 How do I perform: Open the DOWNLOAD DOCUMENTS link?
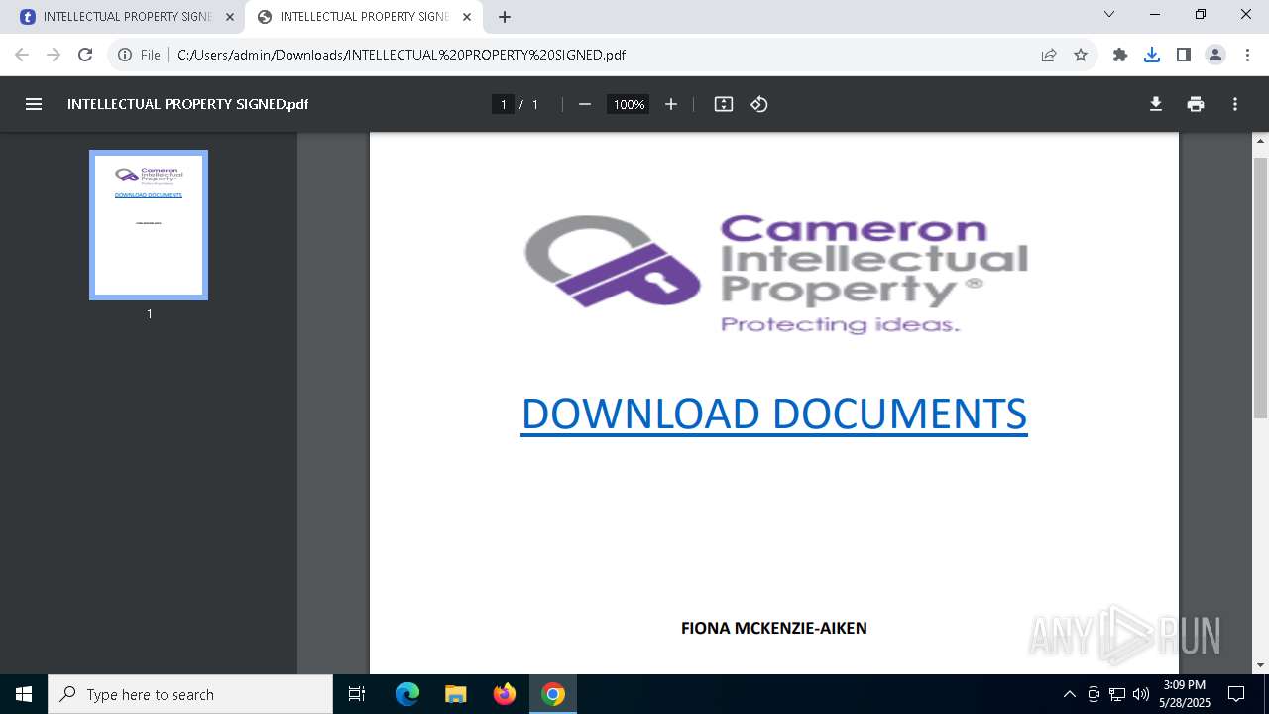pyautogui.click(x=774, y=414)
